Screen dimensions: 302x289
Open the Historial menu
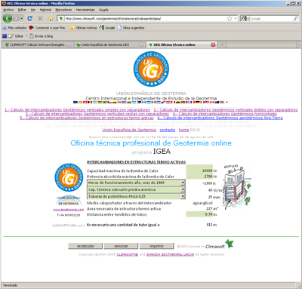(x=45, y=10)
